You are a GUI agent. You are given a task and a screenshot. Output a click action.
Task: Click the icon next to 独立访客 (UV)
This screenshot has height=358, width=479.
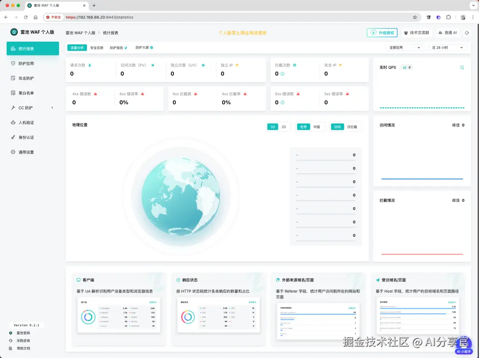(x=203, y=65)
